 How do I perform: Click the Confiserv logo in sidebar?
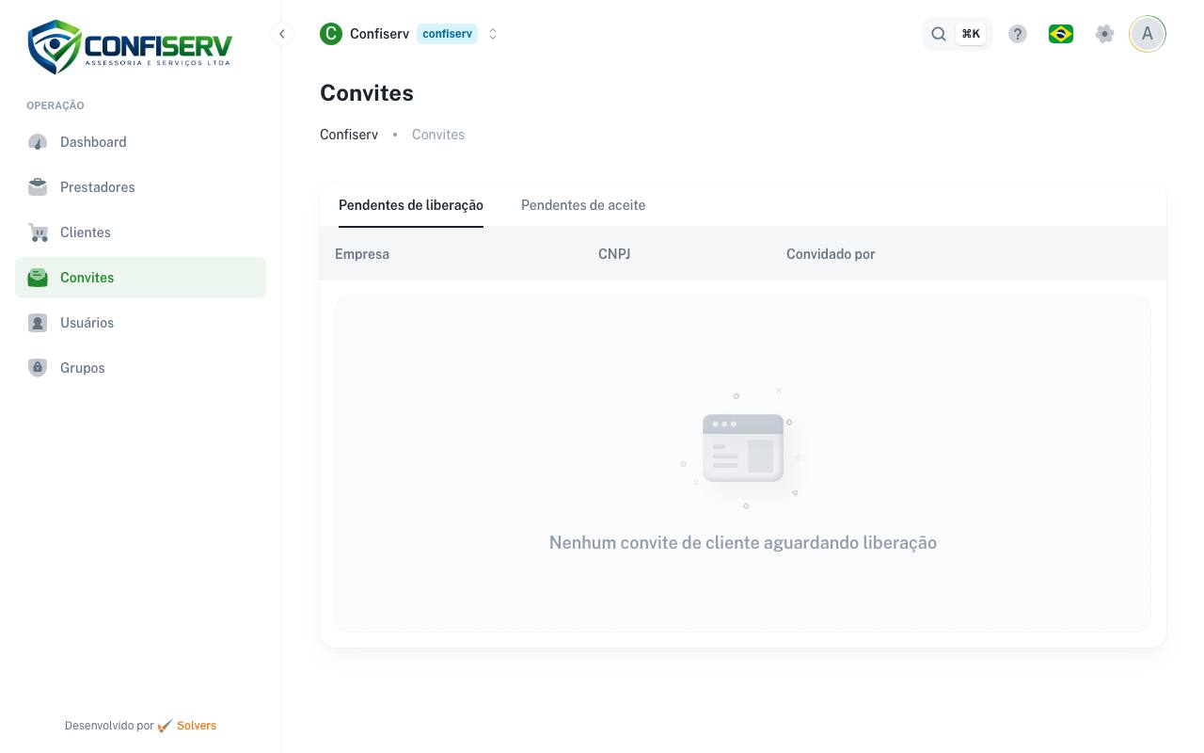130,46
